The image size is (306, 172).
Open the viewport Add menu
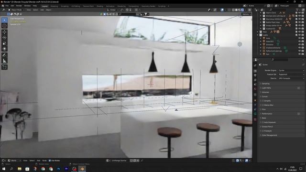42,10
